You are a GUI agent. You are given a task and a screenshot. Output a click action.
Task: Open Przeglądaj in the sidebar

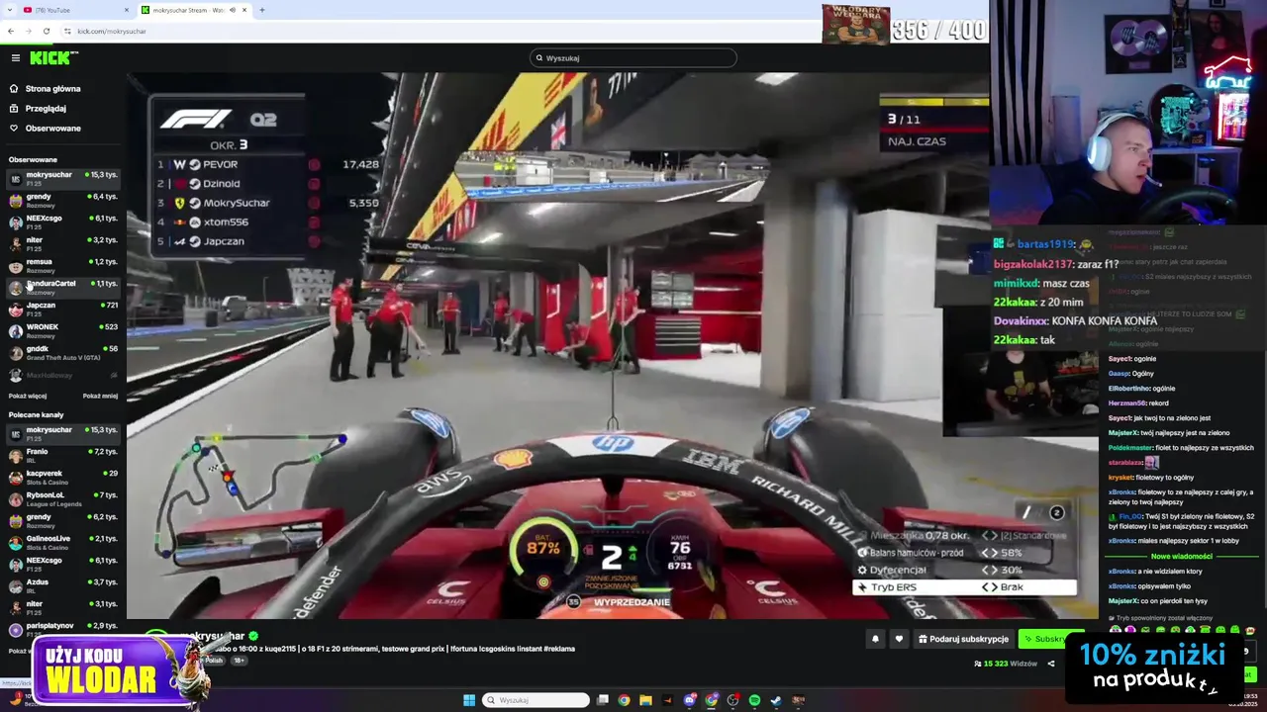click(x=45, y=109)
